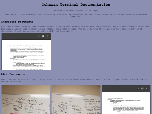Viewport: 152px width, 114px height.
Task: Click the Ocharan Terminal Documentation title
Action: point(76,5)
